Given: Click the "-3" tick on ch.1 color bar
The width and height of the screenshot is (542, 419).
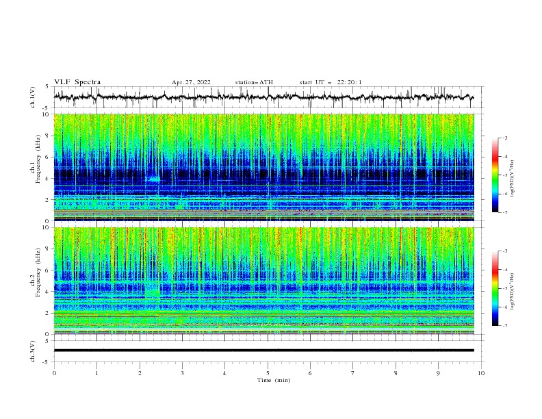Looking at the screenshot, I should (504, 138).
